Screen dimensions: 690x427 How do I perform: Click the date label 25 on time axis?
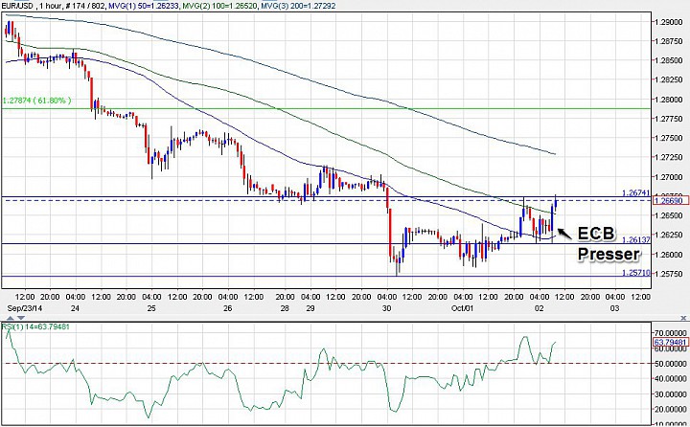151,308
